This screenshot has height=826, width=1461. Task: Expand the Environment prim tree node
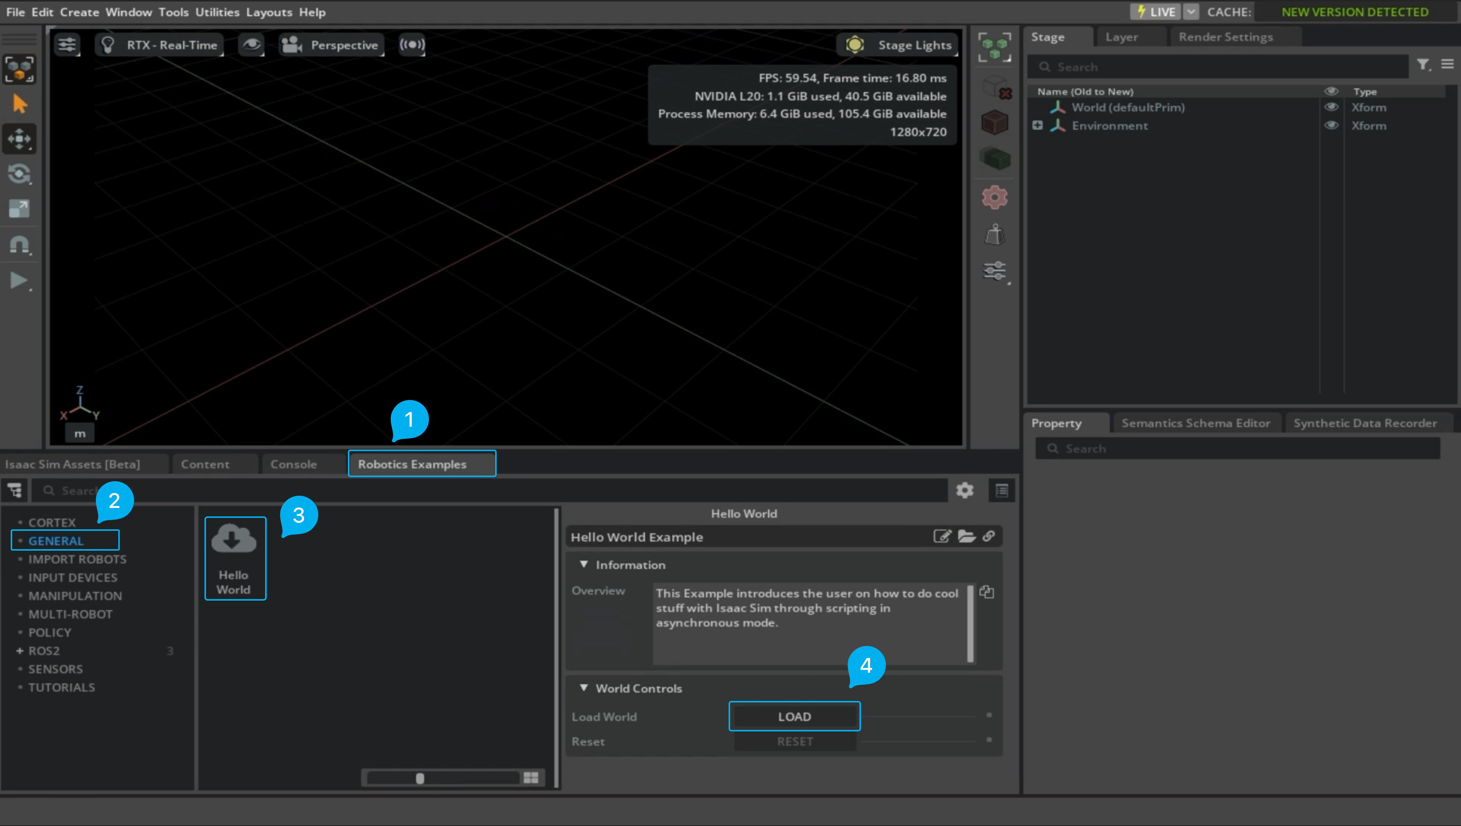point(1037,125)
